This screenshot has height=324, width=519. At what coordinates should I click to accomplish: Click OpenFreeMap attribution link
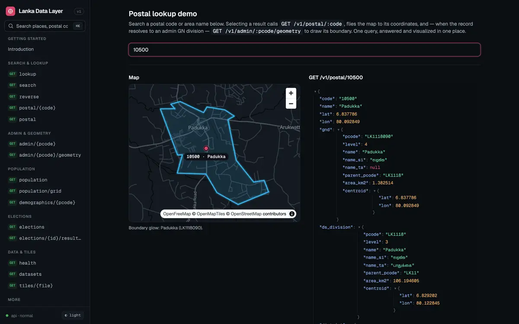(177, 214)
